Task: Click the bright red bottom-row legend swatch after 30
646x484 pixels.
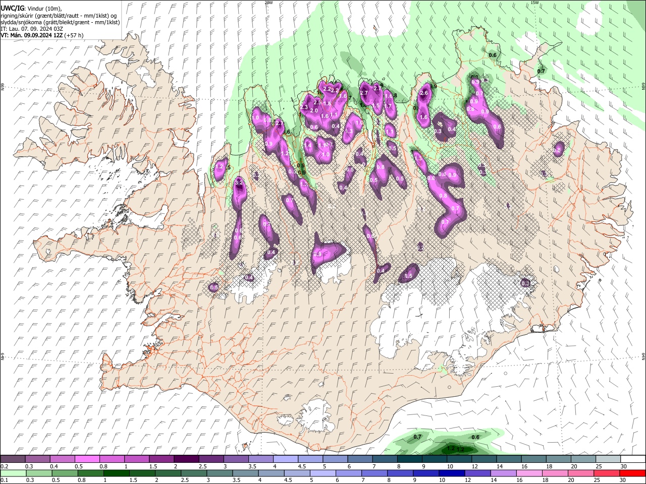Action: [633, 473]
